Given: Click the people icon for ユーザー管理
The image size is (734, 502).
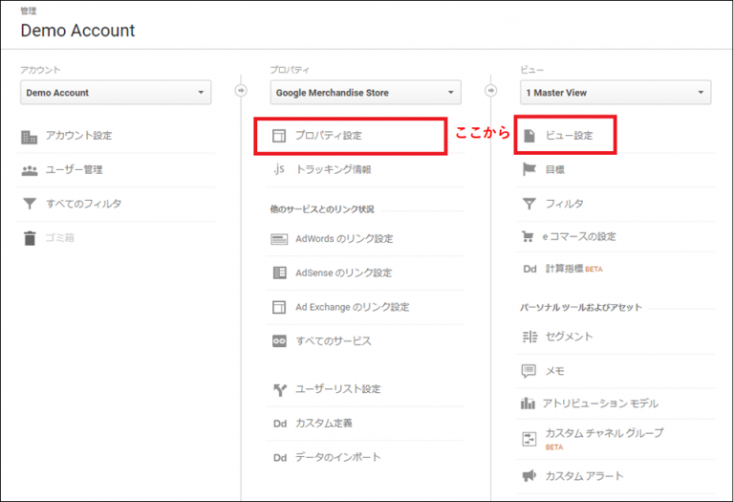Looking at the screenshot, I should [29, 170].
